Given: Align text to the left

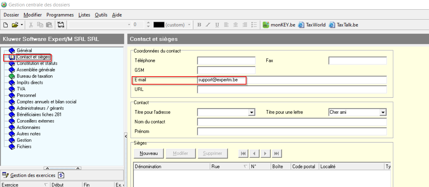Looking at the screenshot, I should [x=227, y=25].
